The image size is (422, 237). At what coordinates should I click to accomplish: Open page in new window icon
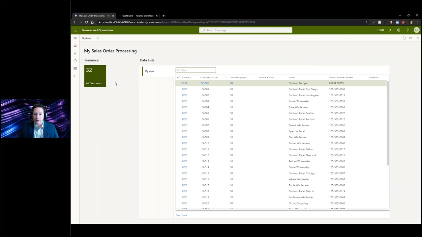pyautogui.click(x=411, y=38)
